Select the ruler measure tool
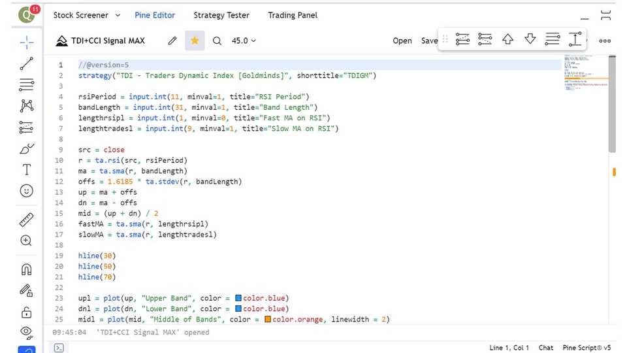This screenshot has height=353, width=627. (x=27, y=220)
